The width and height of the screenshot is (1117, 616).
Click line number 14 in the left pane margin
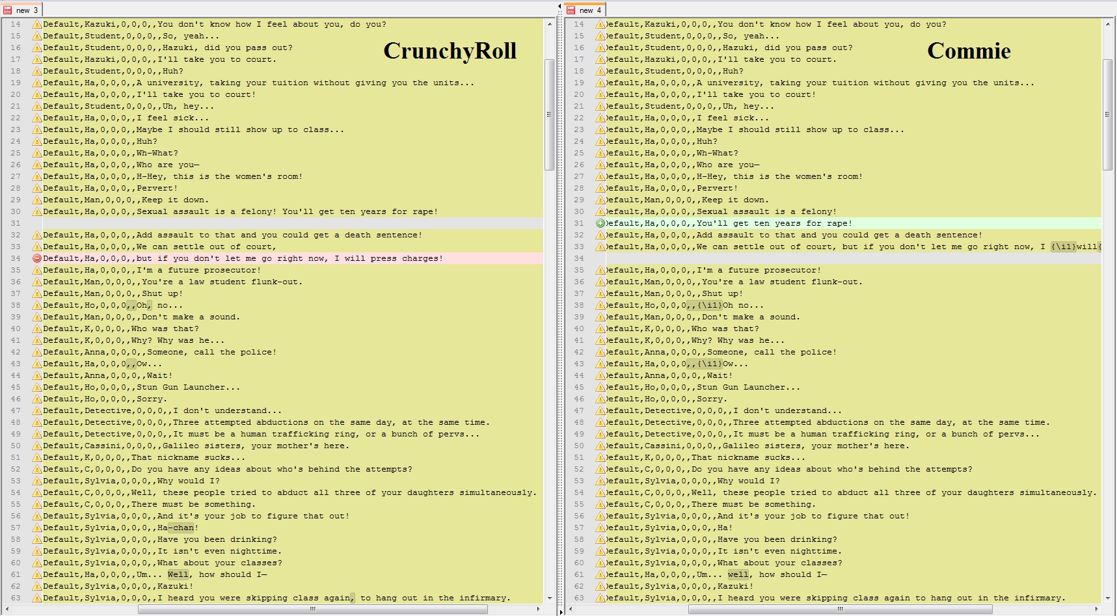pyautogui.click(x=16, y=24)
